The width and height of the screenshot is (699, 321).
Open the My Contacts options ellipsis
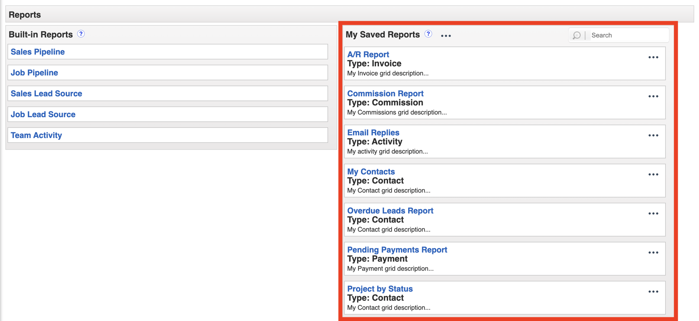click(x=653, y=174)
